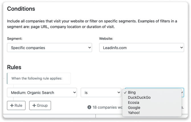Image resolution: width=191 pixels, height=122 pixels.
Task: Click the chevron on Medium: Organic Search
Action: coord(74,92)
